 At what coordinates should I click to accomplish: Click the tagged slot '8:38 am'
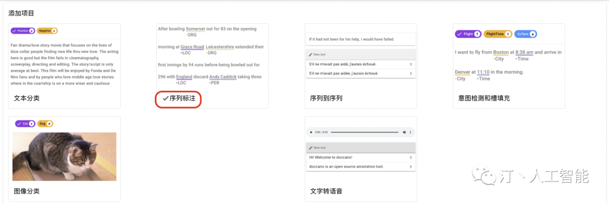pyautogui.click(x=524, y=52)
